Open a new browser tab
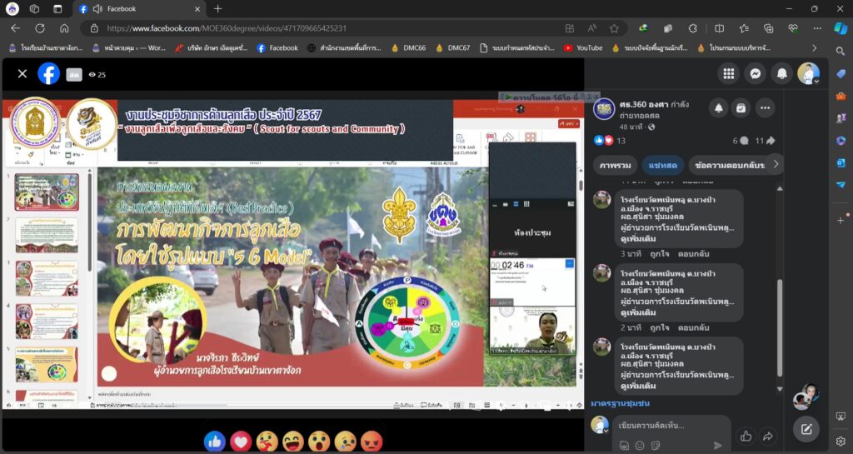853x454 pixels. 217,8
